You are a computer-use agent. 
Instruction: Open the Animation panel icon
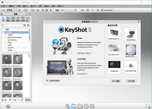(x=86, y=106)
